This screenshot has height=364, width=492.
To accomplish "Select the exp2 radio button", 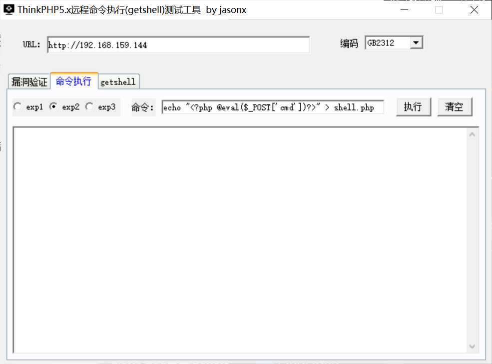I will [53, 107].
